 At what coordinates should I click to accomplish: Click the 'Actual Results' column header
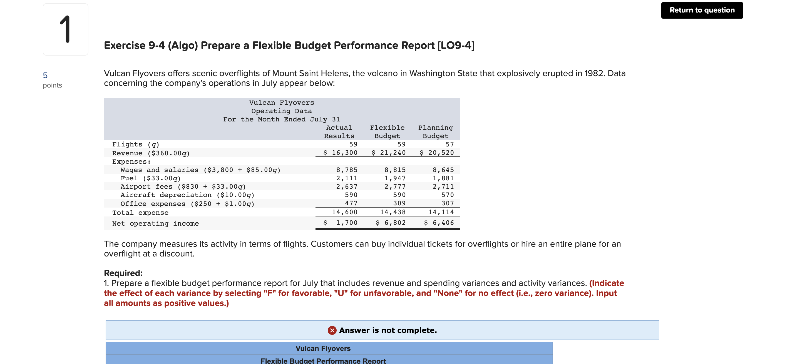pos(339,131)
